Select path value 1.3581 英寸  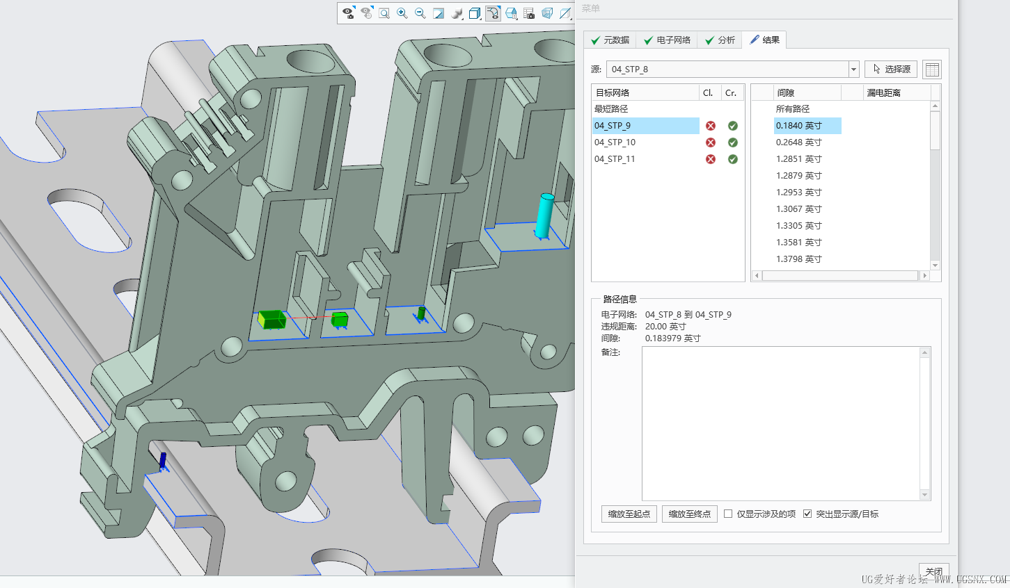[x=799, y=243]
